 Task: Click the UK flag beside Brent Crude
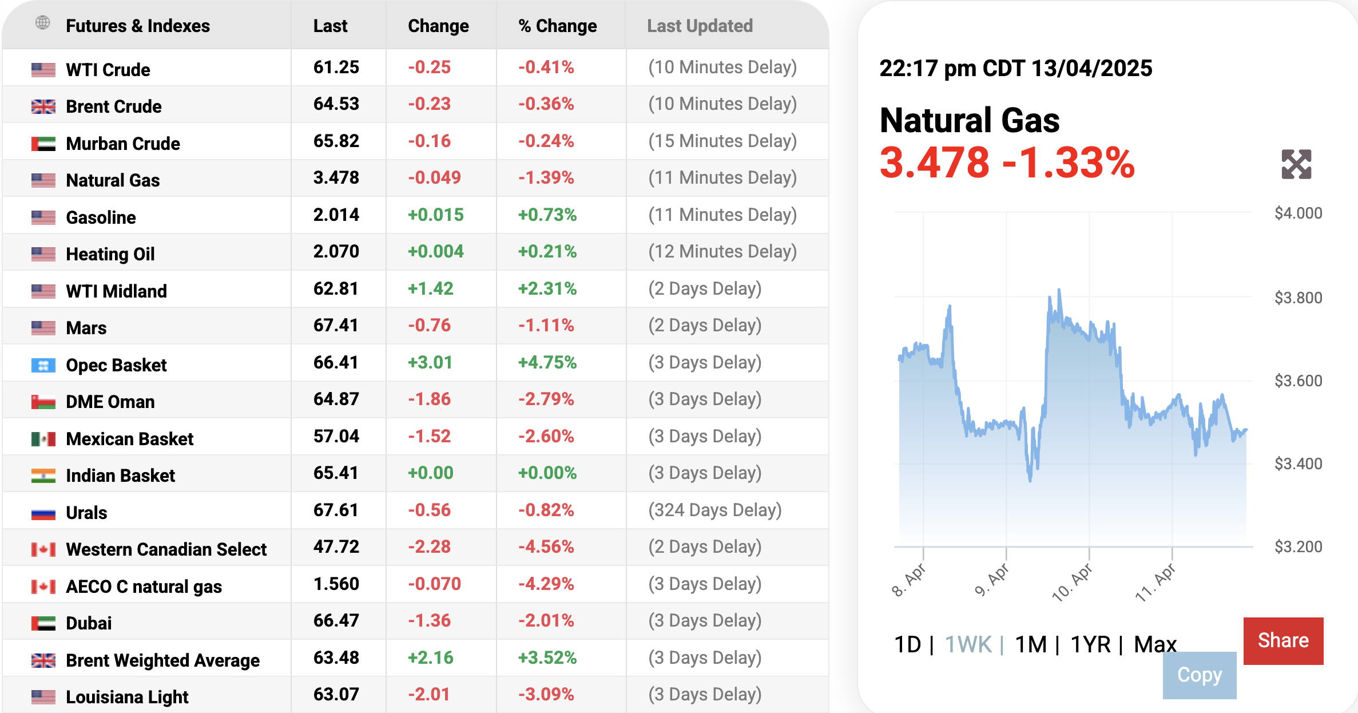coord(43,106)
